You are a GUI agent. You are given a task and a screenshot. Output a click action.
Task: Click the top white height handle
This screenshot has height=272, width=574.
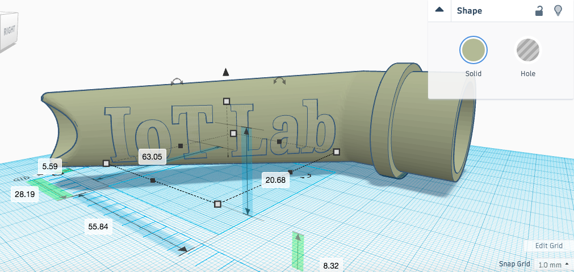[x=227, y=101]
